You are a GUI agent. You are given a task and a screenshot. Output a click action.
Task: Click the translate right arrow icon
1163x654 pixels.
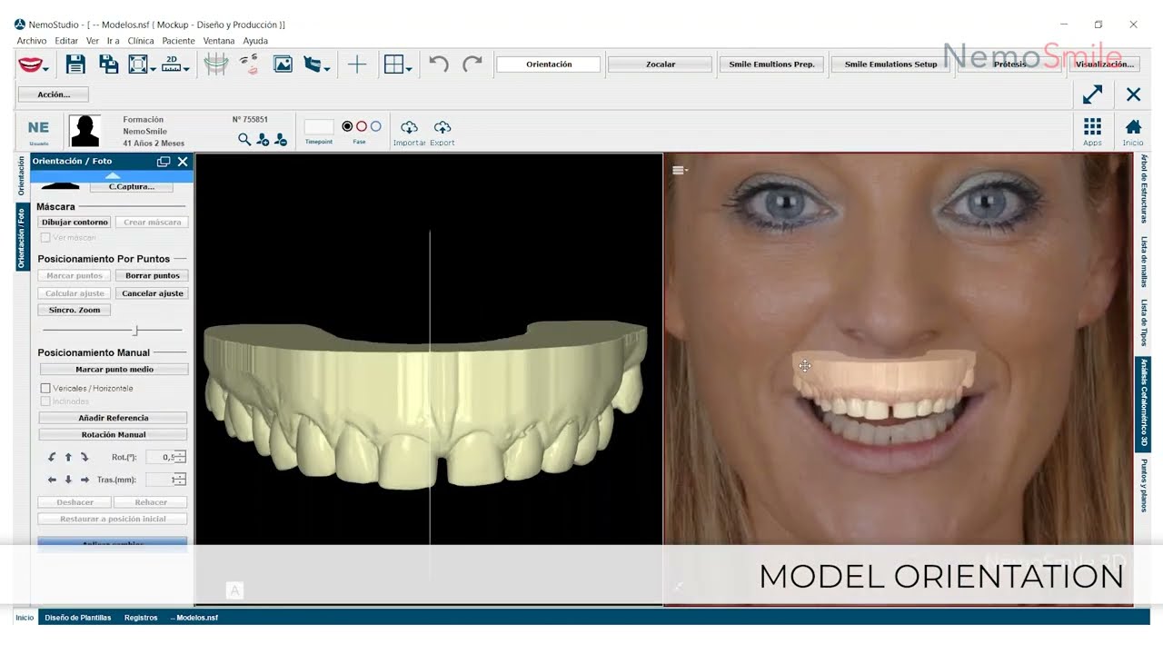pyautogui.click(x=84, y=480)
